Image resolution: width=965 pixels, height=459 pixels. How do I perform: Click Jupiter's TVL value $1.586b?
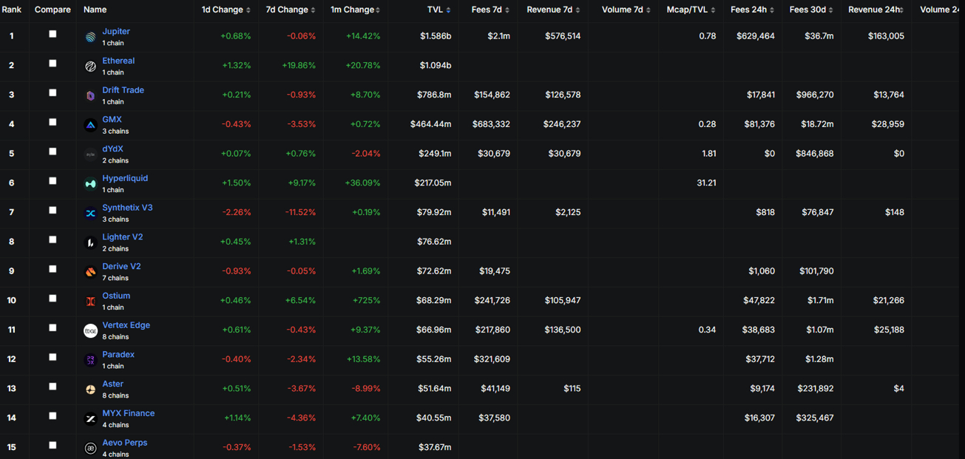point(436,36)
